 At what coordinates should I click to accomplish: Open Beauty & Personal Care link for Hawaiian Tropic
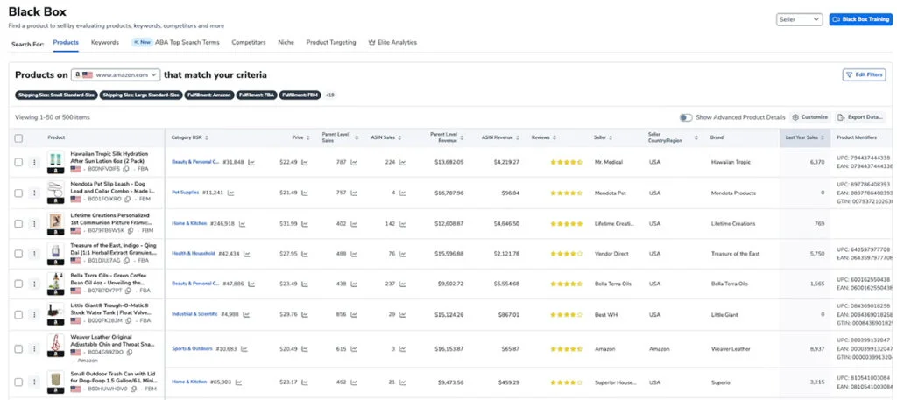(x=195, y=162)
